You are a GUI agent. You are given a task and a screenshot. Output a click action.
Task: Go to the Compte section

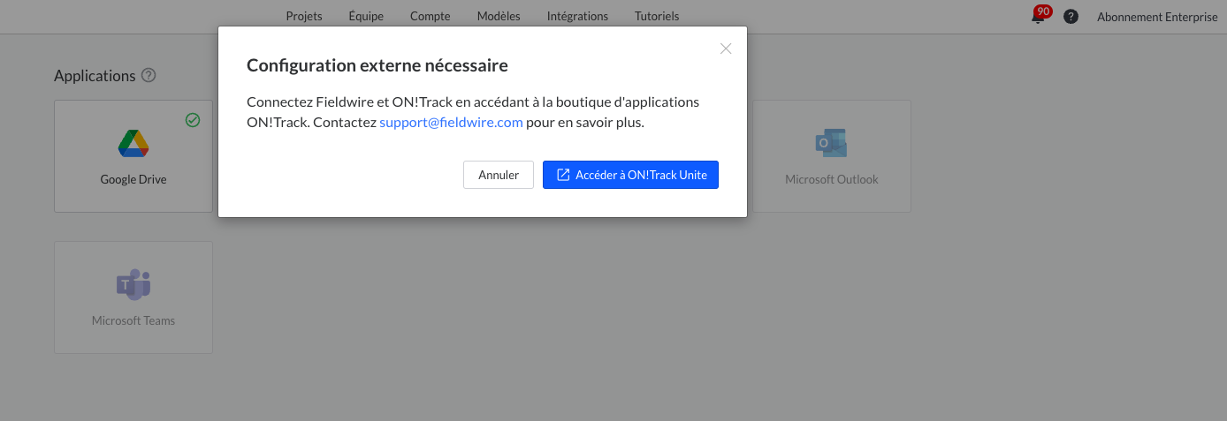[x=431, y=16]
